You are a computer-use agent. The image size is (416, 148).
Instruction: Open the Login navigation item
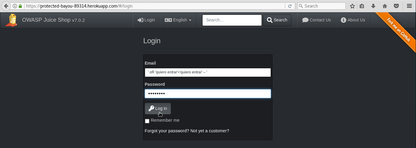(x=146, y=20)
